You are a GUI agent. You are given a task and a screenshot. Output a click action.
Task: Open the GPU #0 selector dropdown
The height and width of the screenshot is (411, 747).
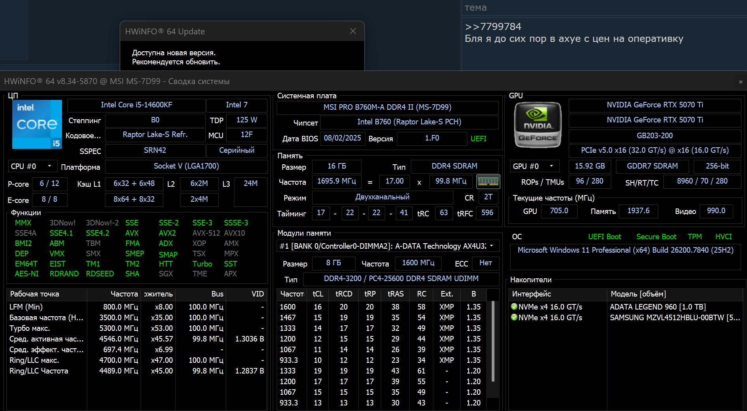point(535,166)
